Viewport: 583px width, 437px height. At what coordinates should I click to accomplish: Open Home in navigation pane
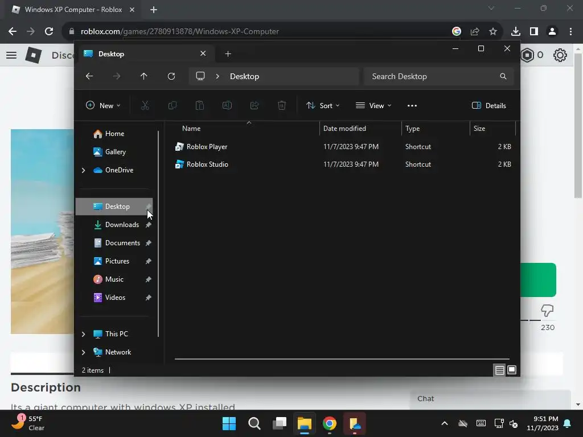[x=114, y=134]
